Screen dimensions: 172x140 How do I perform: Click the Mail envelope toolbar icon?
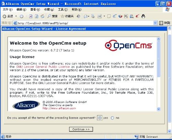tap(86, 17)
